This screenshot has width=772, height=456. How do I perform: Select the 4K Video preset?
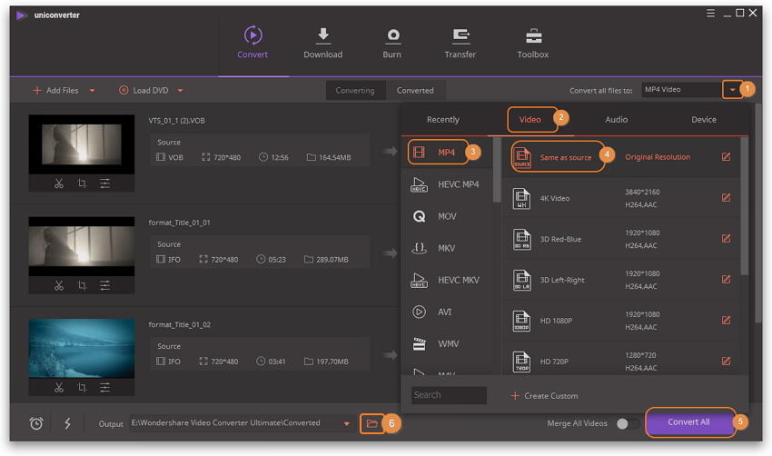point(620,198)
